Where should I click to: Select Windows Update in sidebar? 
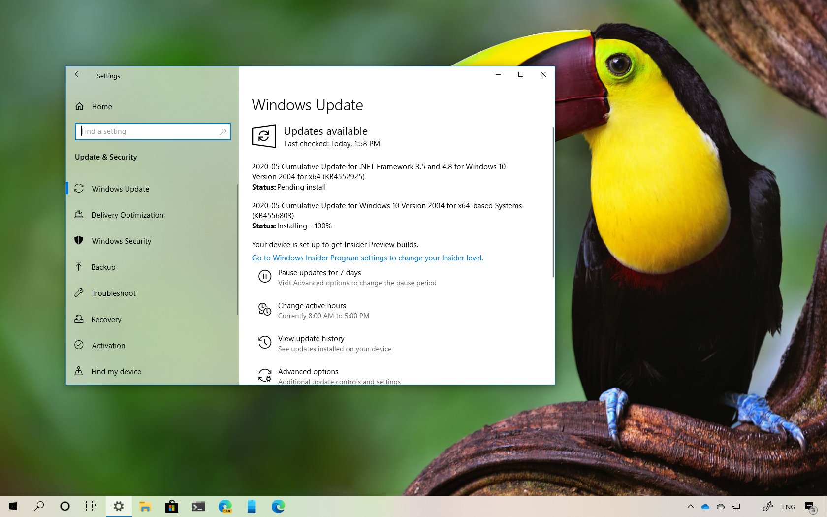[120, 189]
